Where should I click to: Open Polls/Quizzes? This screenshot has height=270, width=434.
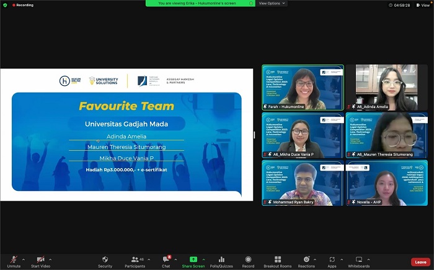[221, 261]
